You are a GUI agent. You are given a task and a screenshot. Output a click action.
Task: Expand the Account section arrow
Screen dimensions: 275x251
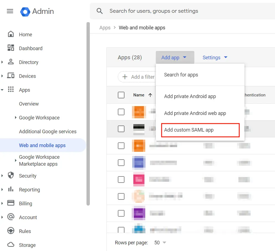pyautogui.click(x=2, y=217)
